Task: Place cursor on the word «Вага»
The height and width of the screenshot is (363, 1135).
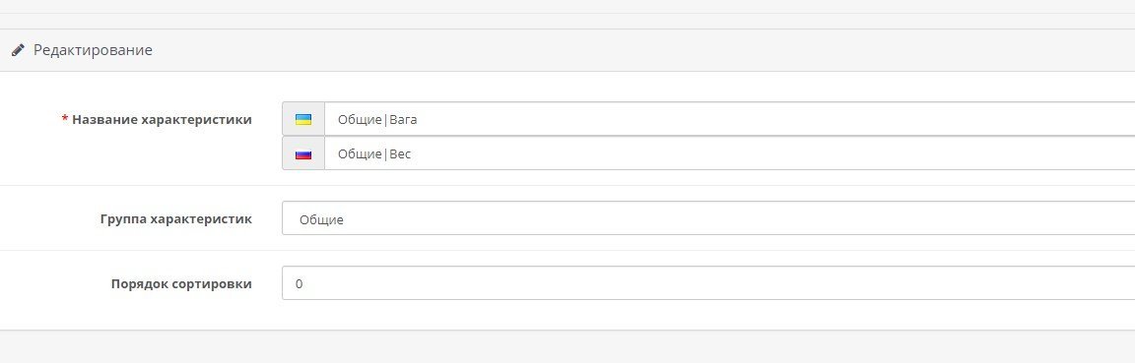Action: 403,120
